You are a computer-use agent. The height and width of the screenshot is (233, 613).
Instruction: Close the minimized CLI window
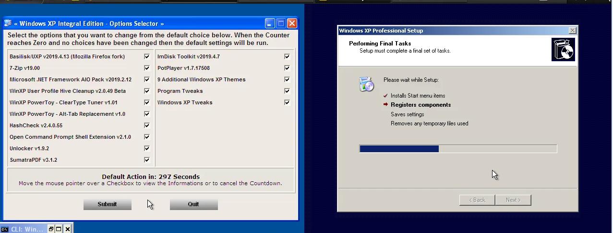tap(68, 229)
